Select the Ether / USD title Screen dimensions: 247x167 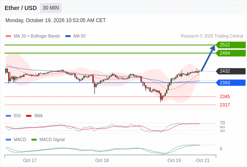point(21,8)
